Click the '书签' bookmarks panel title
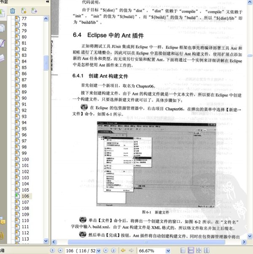253x254 pixels. coord(4,2)
